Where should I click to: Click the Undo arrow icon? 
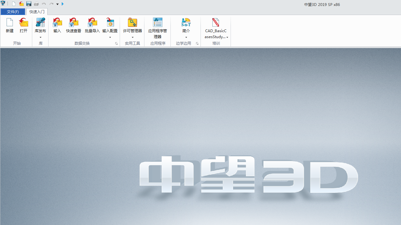[x=44, y=4]
